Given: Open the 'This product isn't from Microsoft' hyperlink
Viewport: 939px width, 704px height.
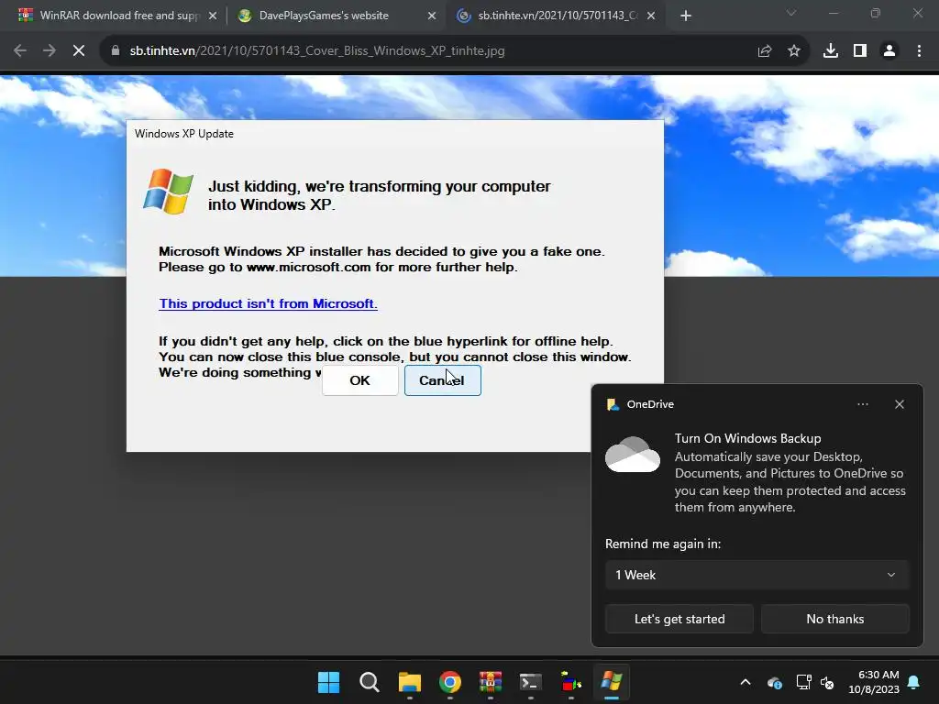Looking at the screenshot, I should 268,303.
